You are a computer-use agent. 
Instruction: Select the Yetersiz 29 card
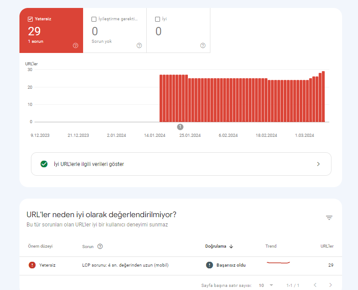[51, 30]
